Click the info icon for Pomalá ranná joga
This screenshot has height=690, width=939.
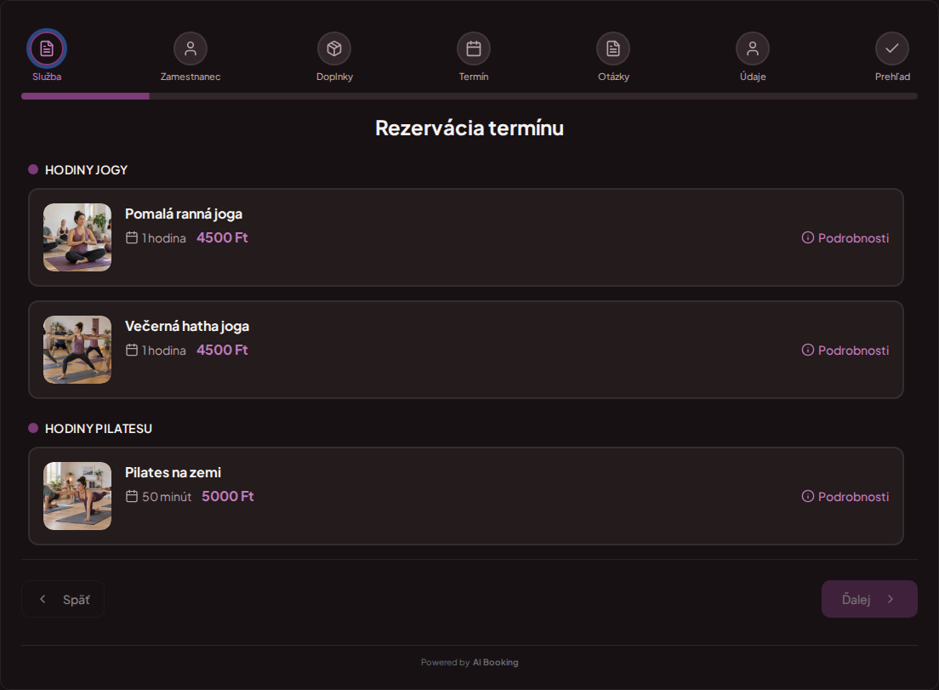click(808, 237)
